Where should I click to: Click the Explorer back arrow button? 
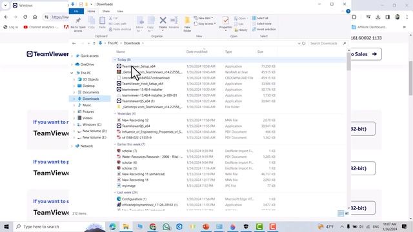(74, 43)
